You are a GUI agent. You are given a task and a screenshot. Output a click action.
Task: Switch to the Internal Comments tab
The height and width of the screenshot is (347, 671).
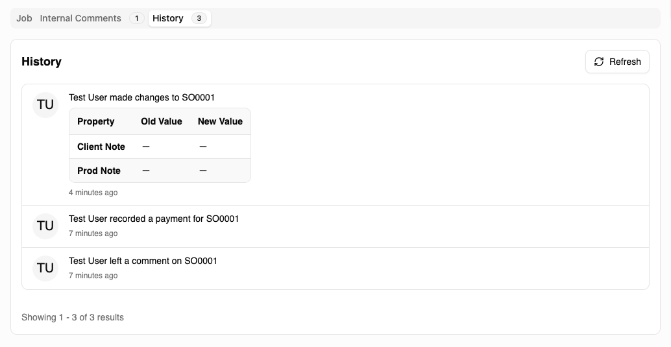(x=80, y=18)
